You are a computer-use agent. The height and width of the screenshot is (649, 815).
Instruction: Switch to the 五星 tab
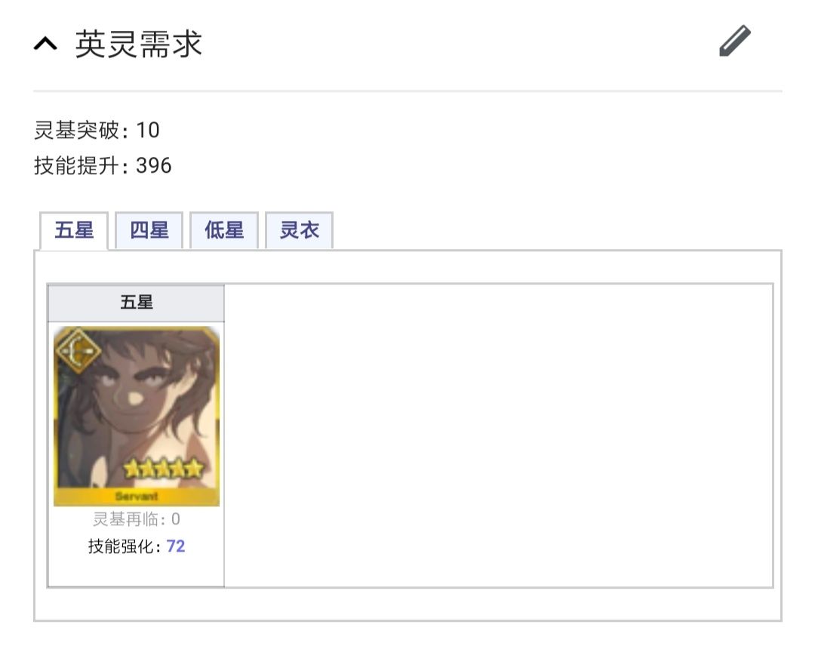(x=74, y=230)
